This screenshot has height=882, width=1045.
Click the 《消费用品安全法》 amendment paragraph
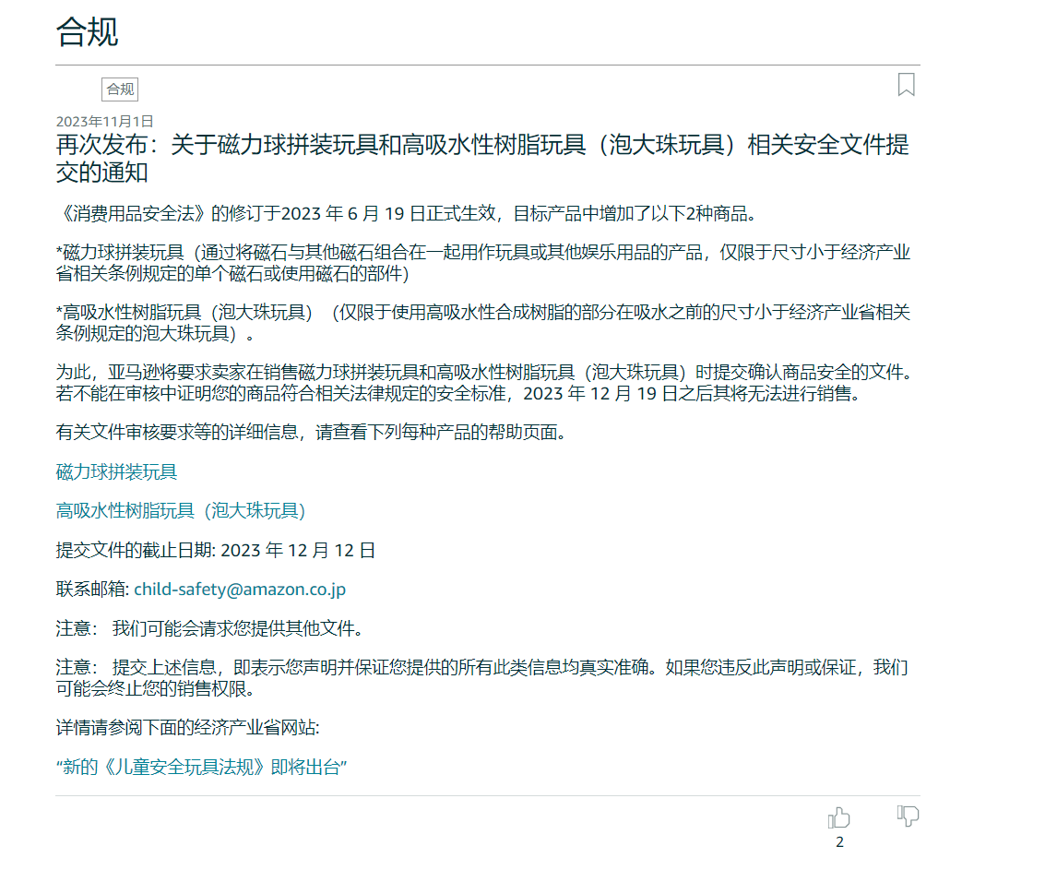click(406, 215)
